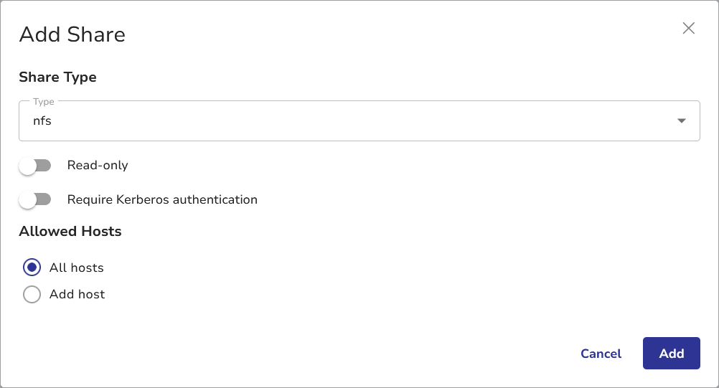
Task: Choose the Add host radio button
Action: point(32,294)
